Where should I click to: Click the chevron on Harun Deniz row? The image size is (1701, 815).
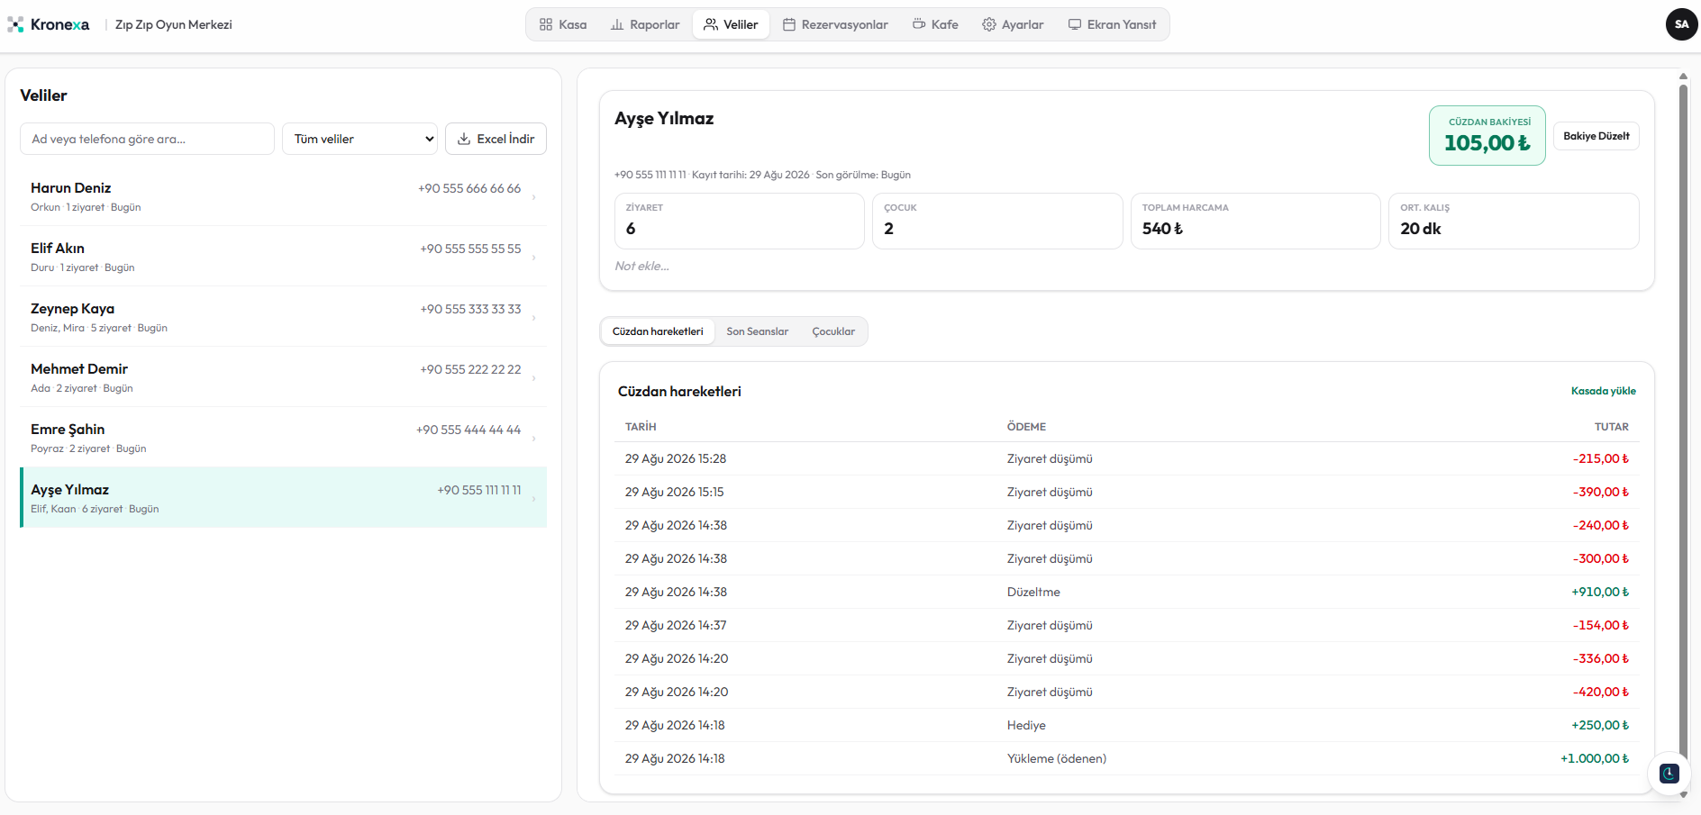(533, 197)
